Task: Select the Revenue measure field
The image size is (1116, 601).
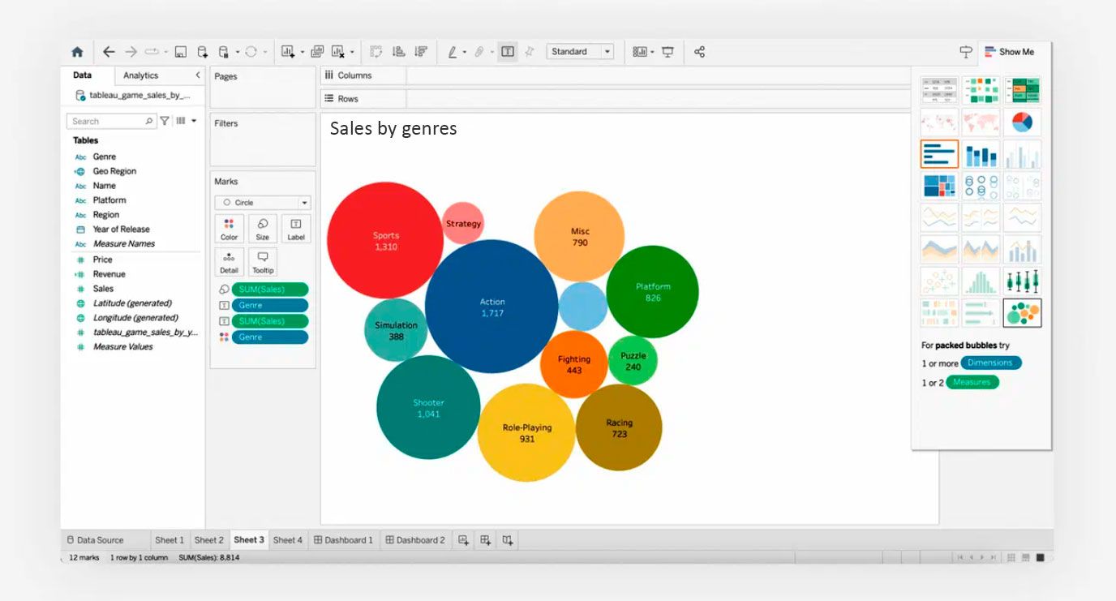Action: [x=109, y=274]
